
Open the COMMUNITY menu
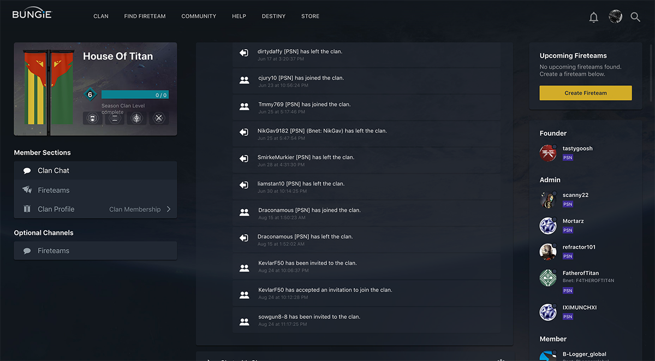pyautogui.click(x=198, y=16)
